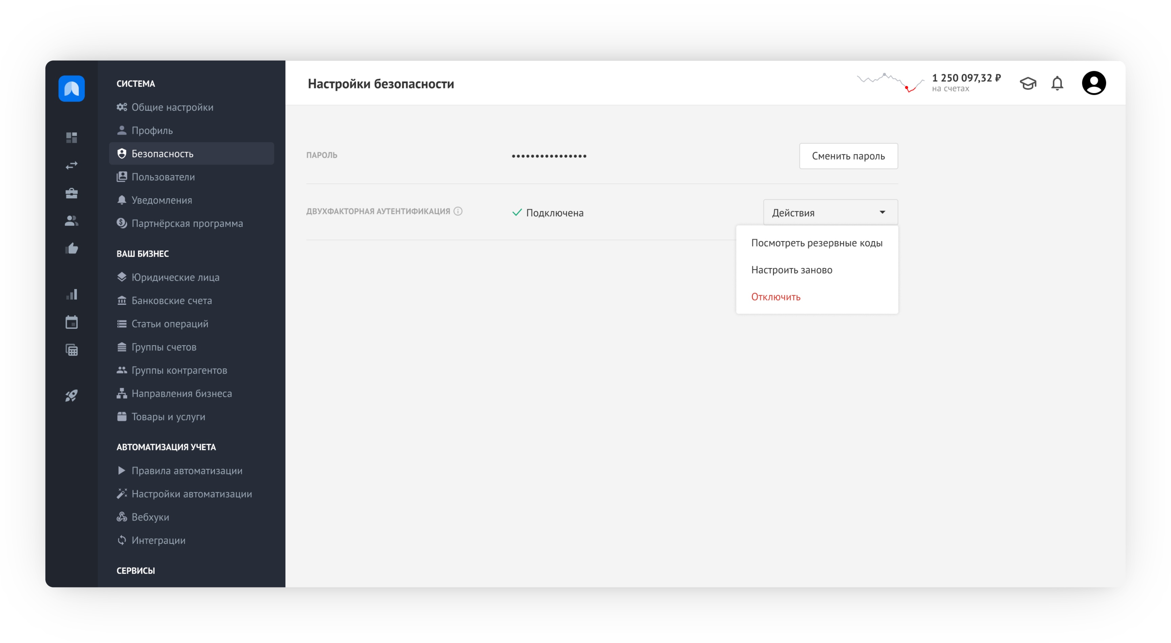Screen dimensions: 1171x643
Task: Click the blue app logo icon
Action: click(x=72, y=89)
